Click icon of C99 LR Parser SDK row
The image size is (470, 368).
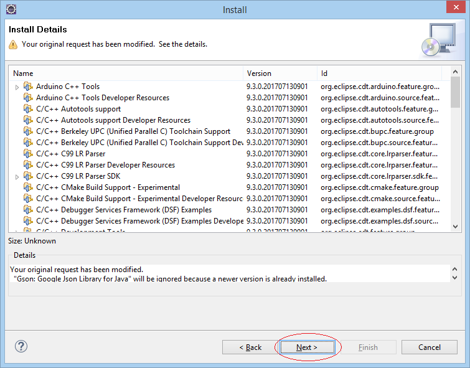point(28,176)
